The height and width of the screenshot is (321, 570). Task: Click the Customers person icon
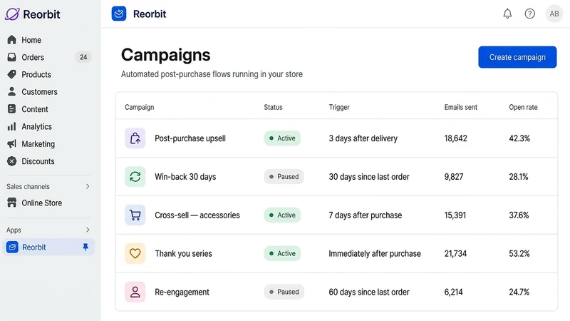point(11,92)
